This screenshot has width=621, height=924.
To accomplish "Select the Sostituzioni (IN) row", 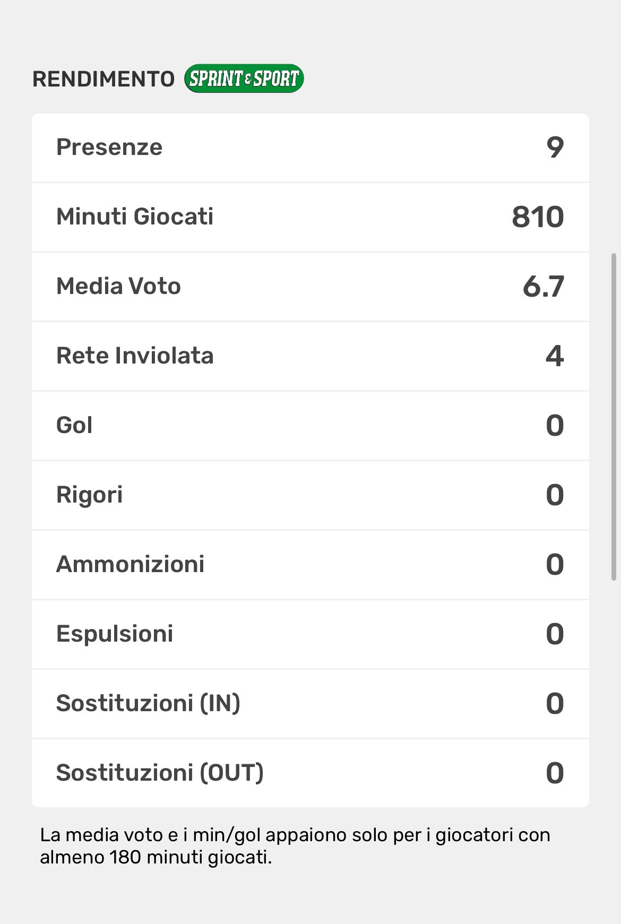I will tap(310, 703).
